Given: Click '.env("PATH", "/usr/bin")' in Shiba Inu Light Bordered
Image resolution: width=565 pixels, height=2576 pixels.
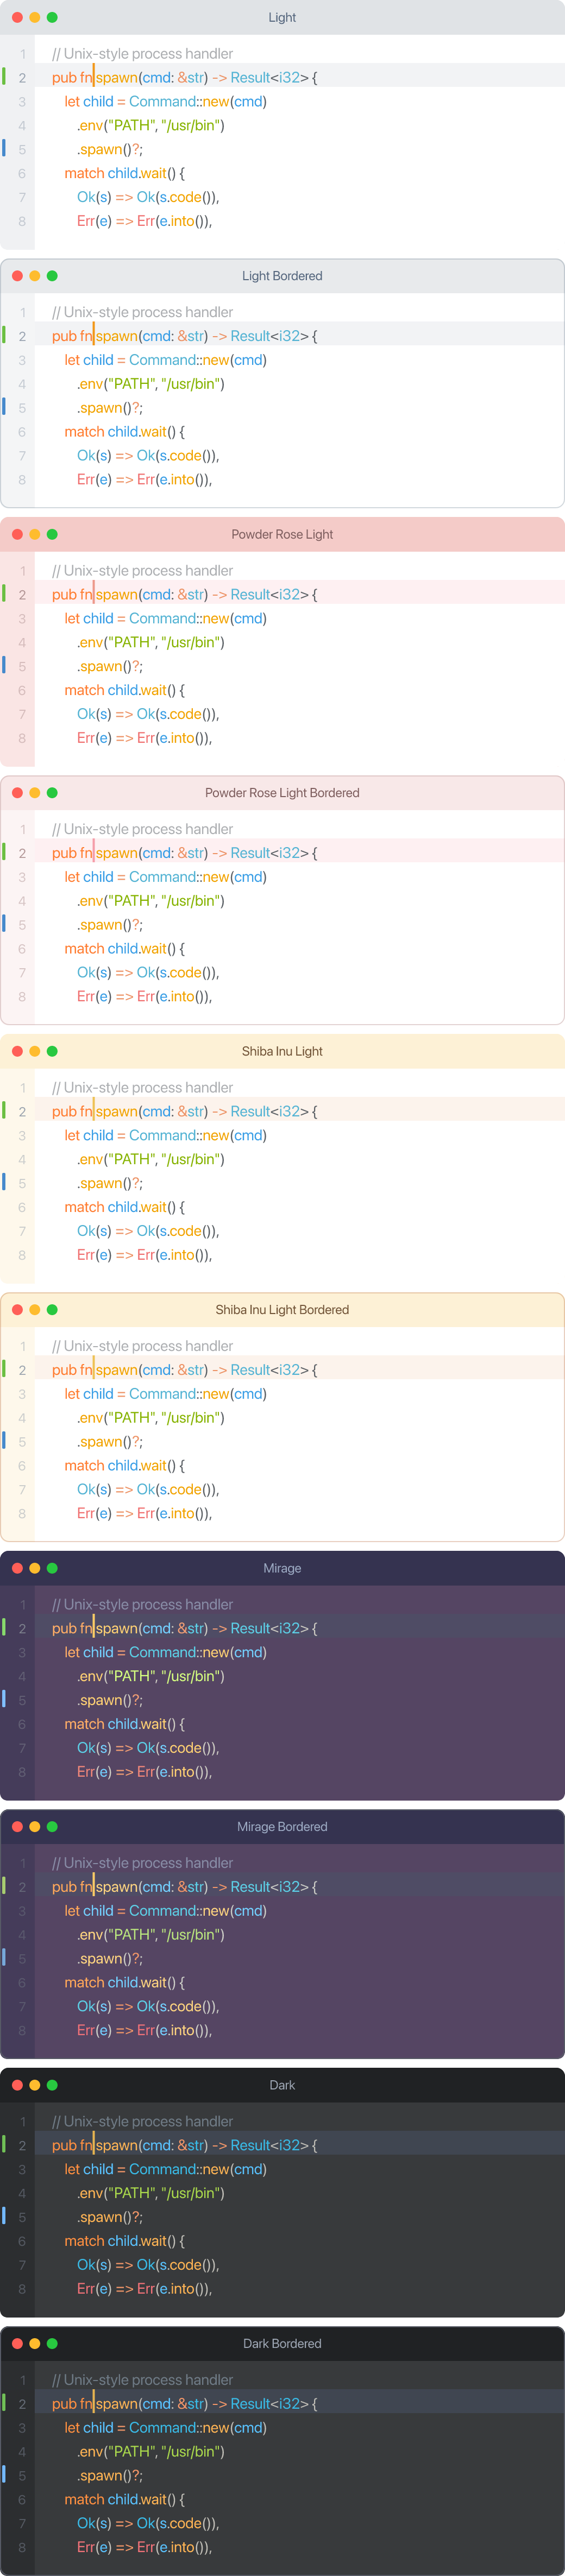Looking at the screenshot, I should (150, 1418).
